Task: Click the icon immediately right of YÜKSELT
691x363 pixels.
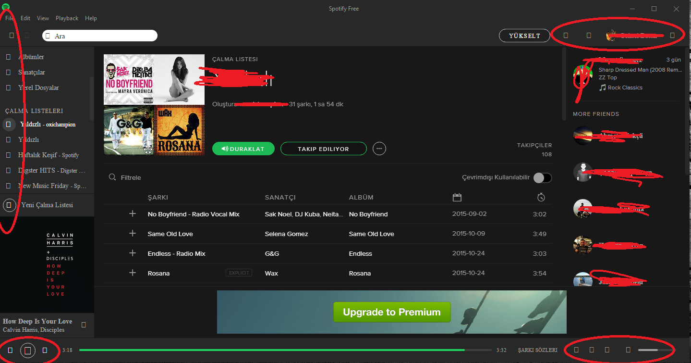Action: click(566, 35)
